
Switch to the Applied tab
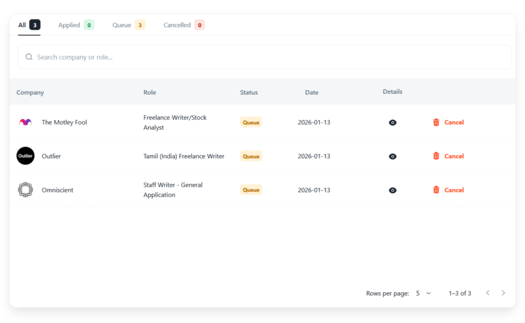tap(75, 25)
